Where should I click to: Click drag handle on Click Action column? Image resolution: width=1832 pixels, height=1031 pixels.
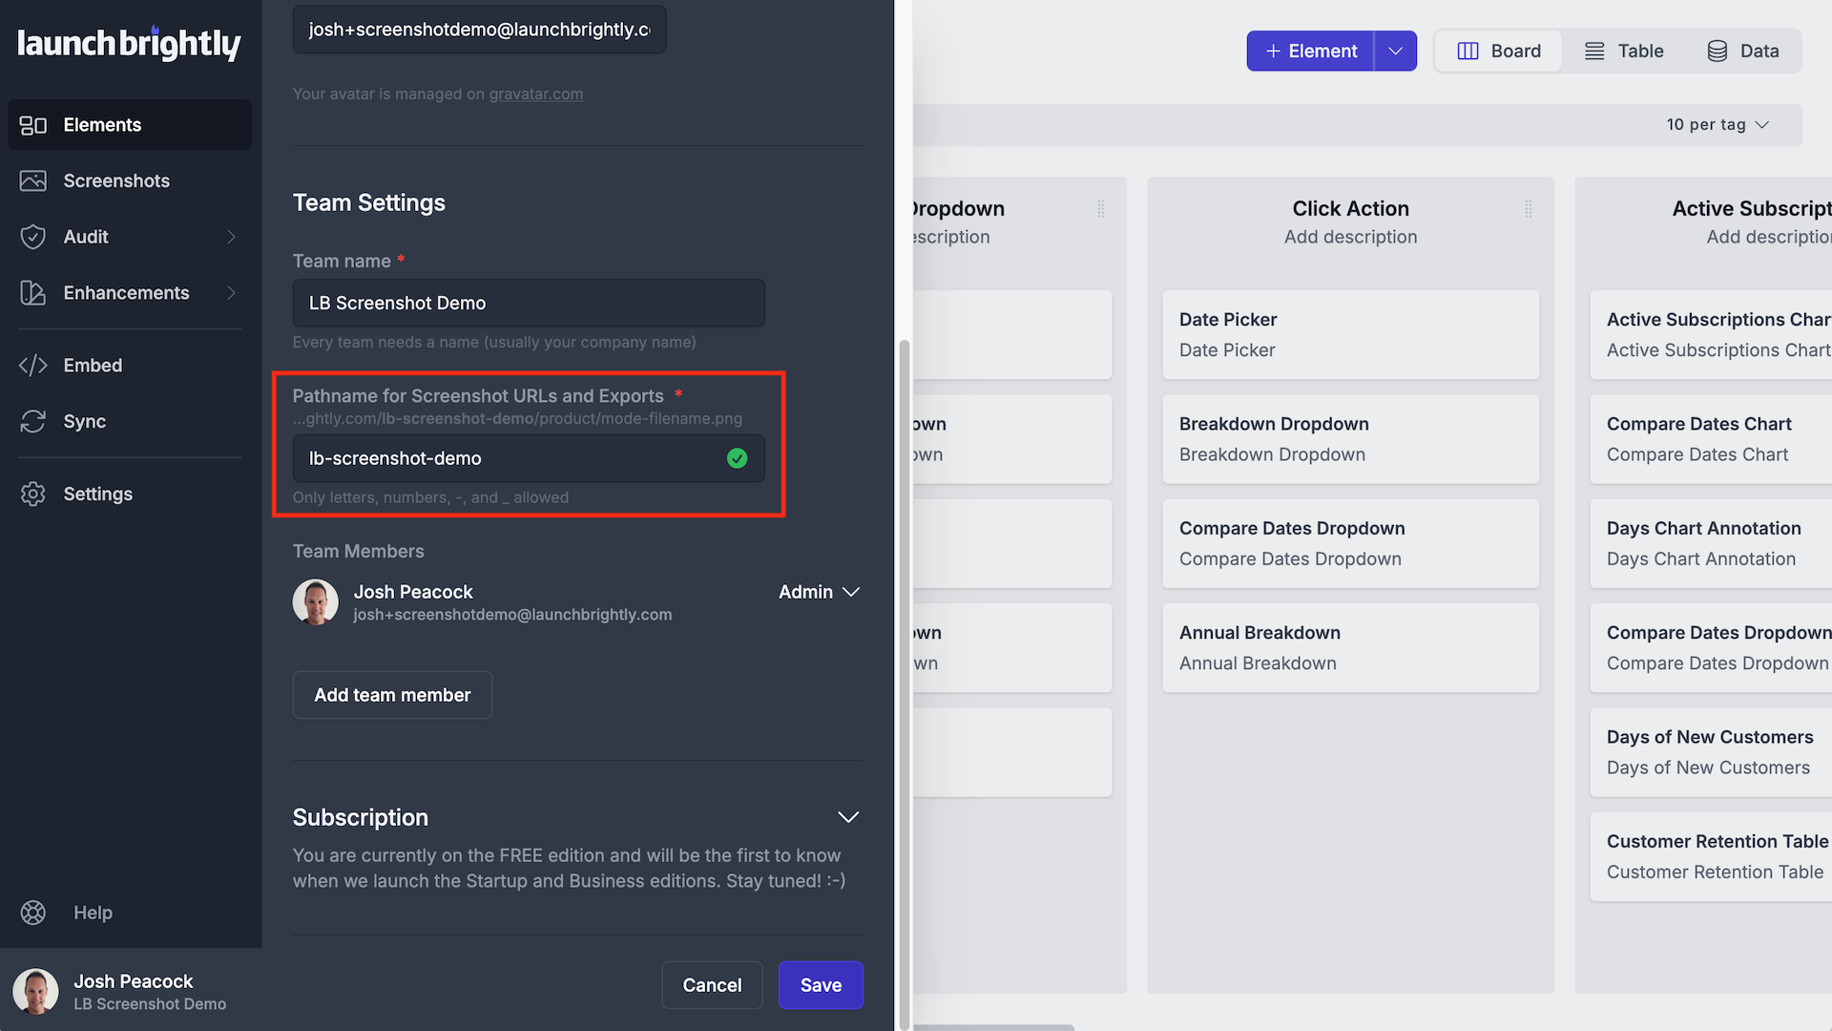pyautogui.click(x=1529, y=209)
